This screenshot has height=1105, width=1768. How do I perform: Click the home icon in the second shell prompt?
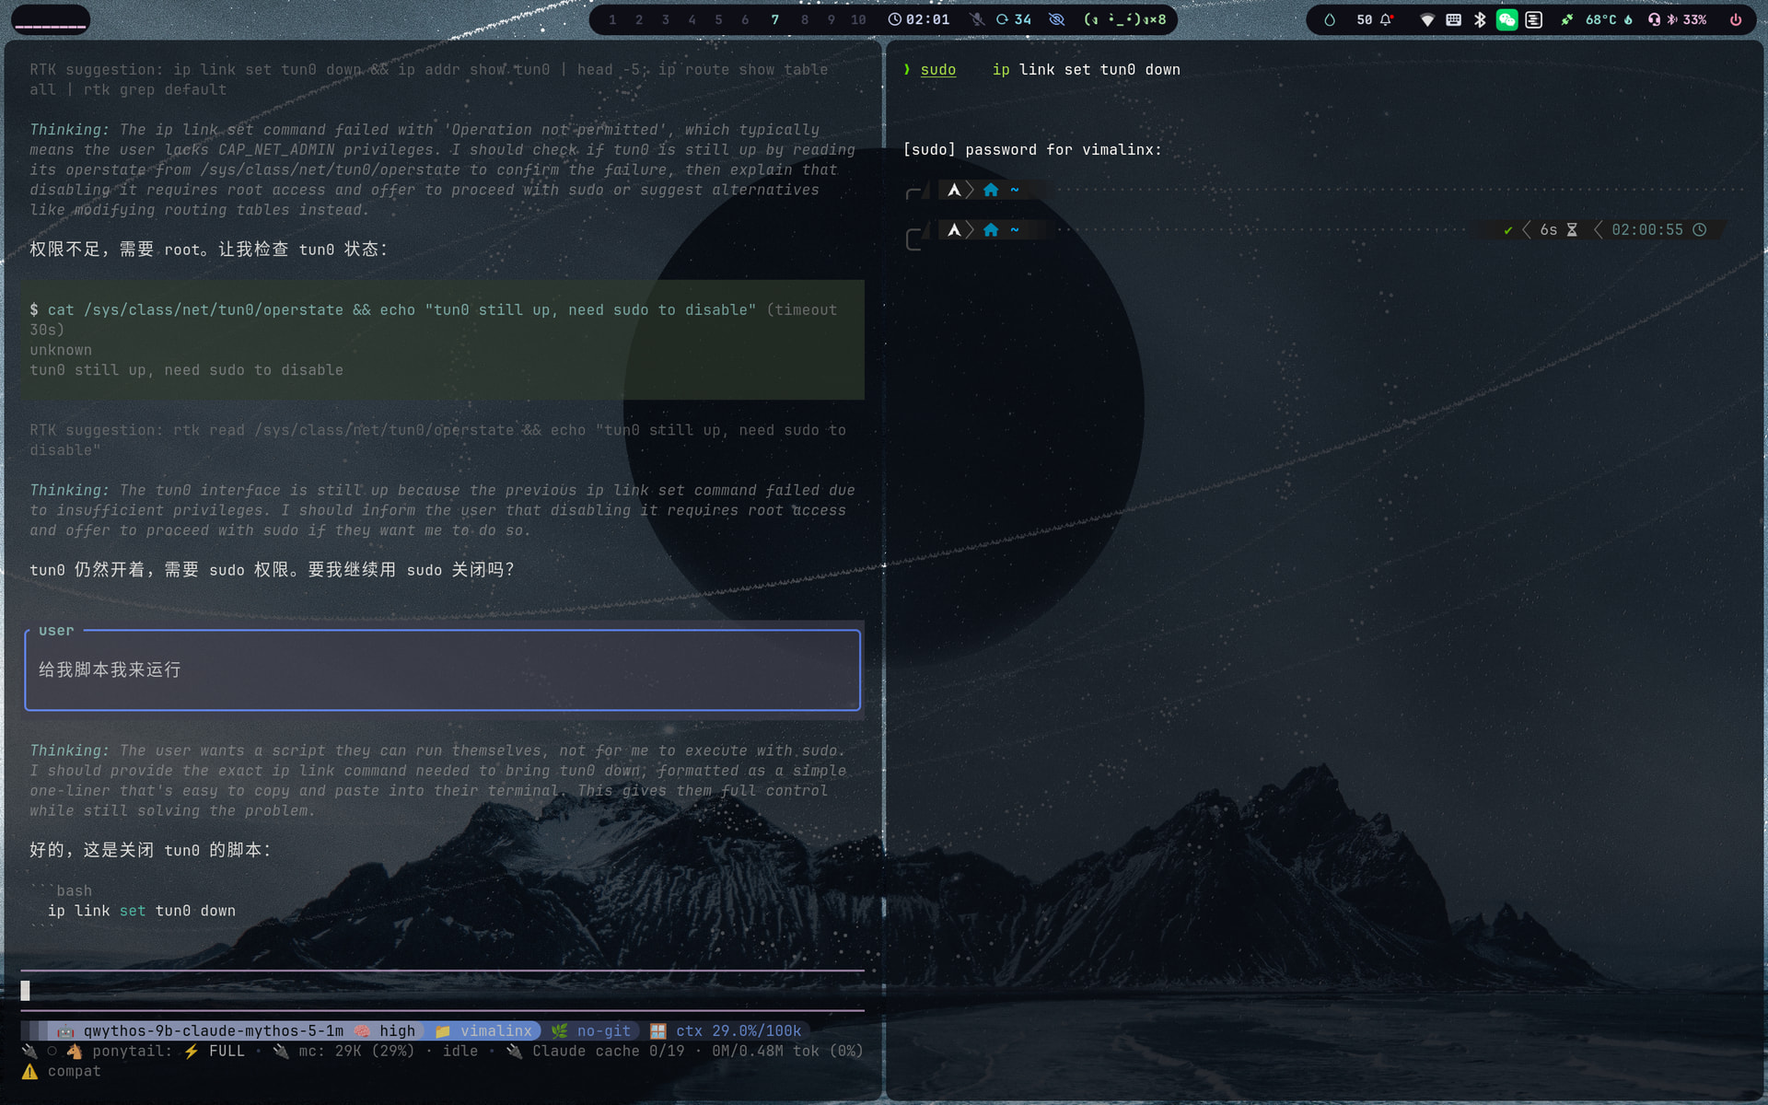[x=991, y=229]
